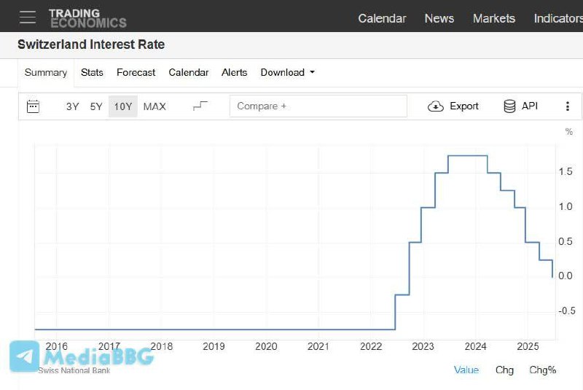583x390 pixels.
Task: Switch to the Forecast tab
Action: [x=136, y=72]
